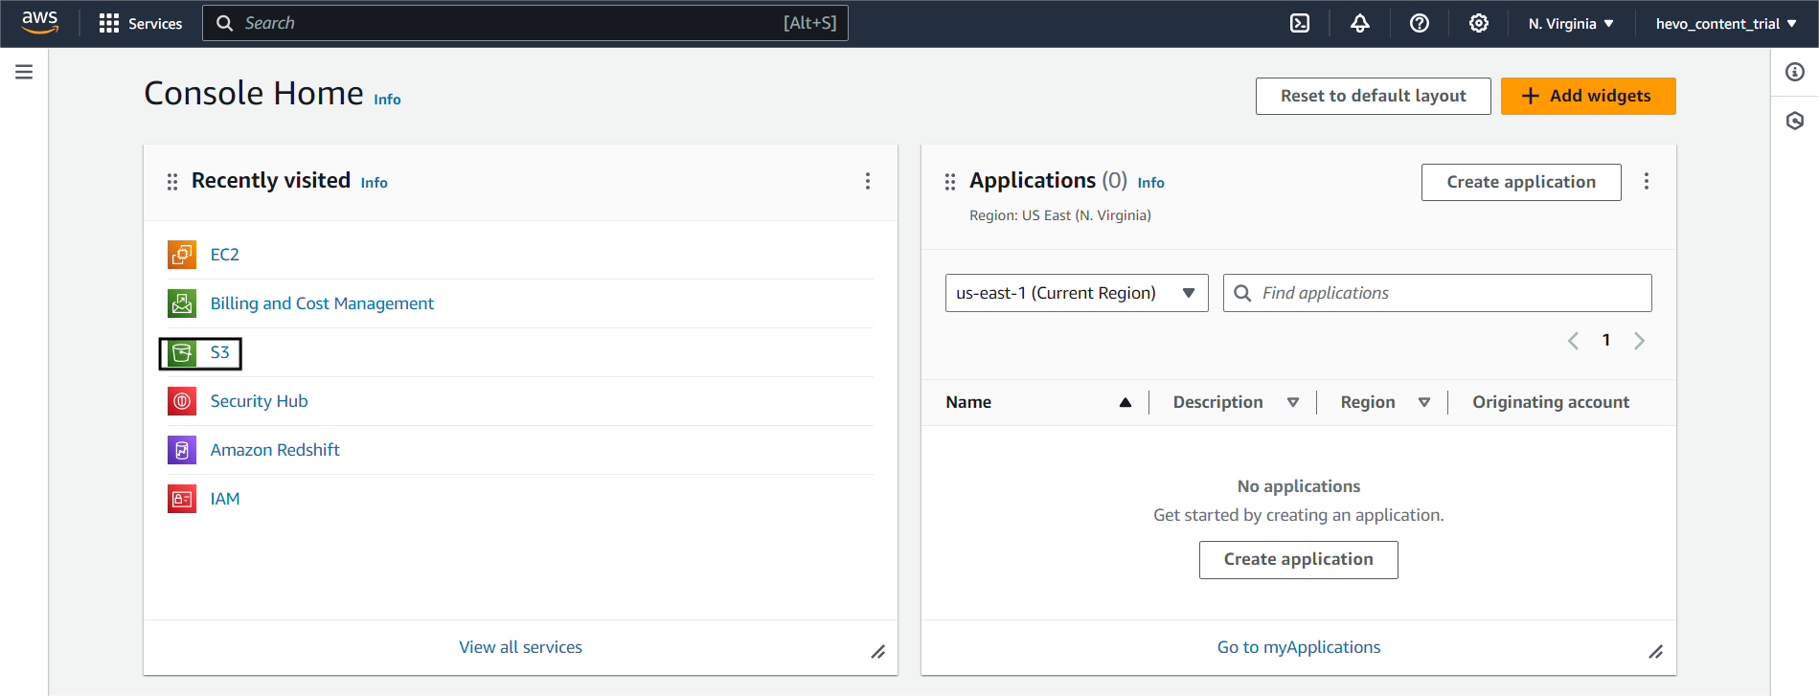Click Go to myApplications
Viewport: 1819px width, 696px height.
click(x=1299, y=647)
